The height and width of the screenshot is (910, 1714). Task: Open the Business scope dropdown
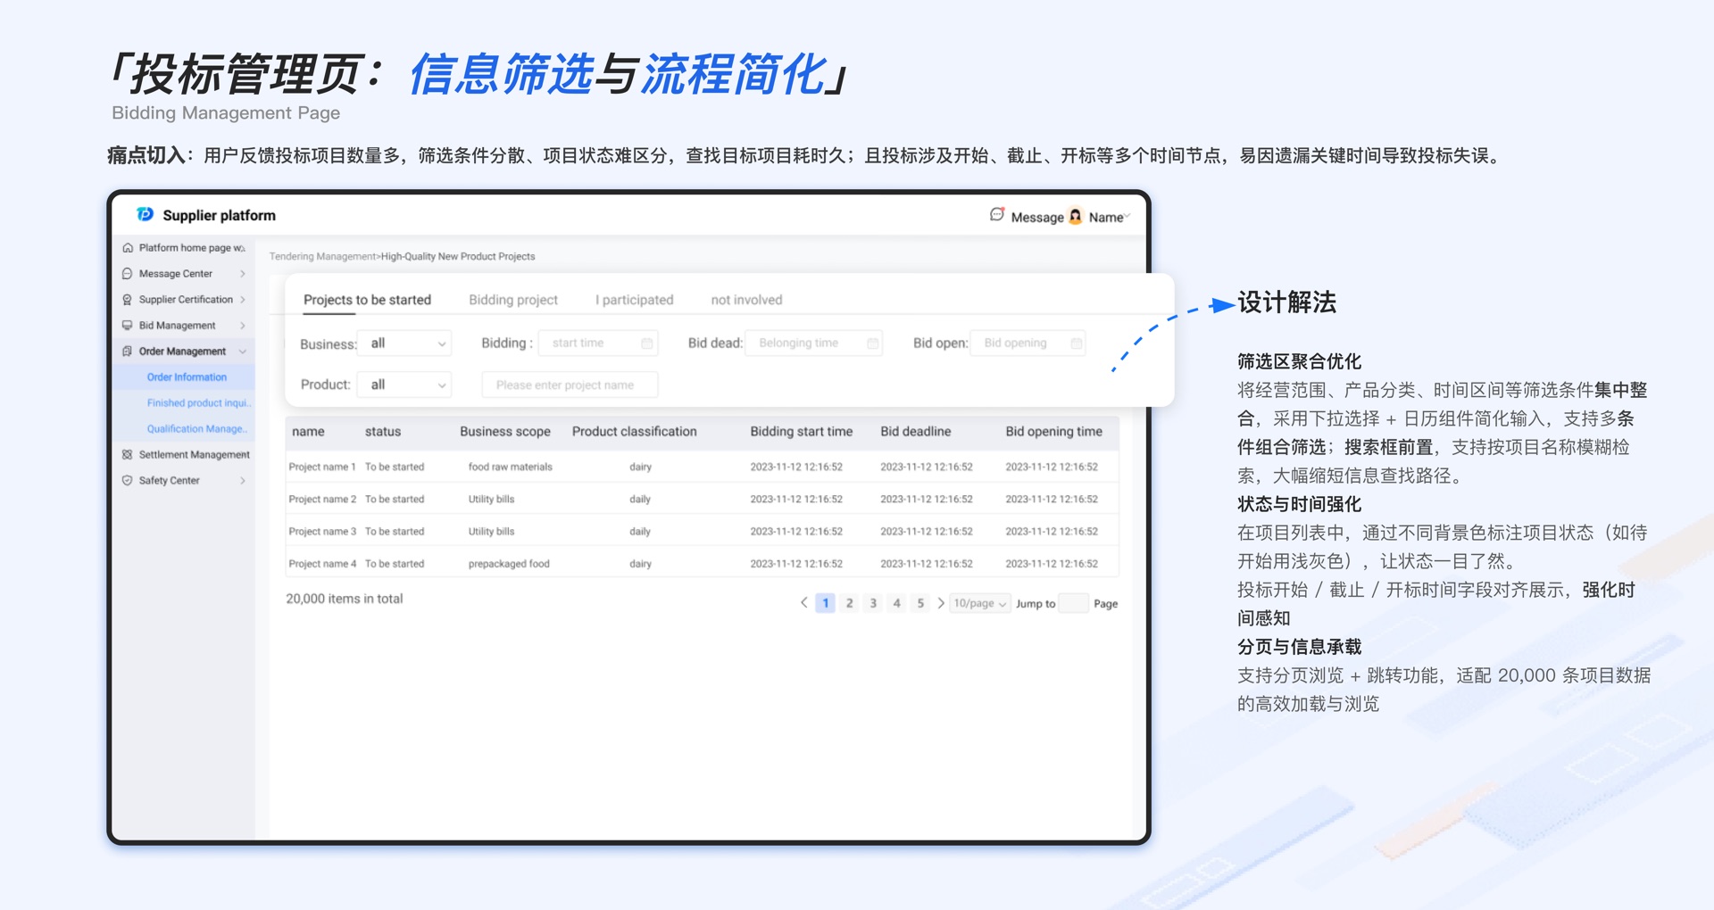tap(404, 343)
